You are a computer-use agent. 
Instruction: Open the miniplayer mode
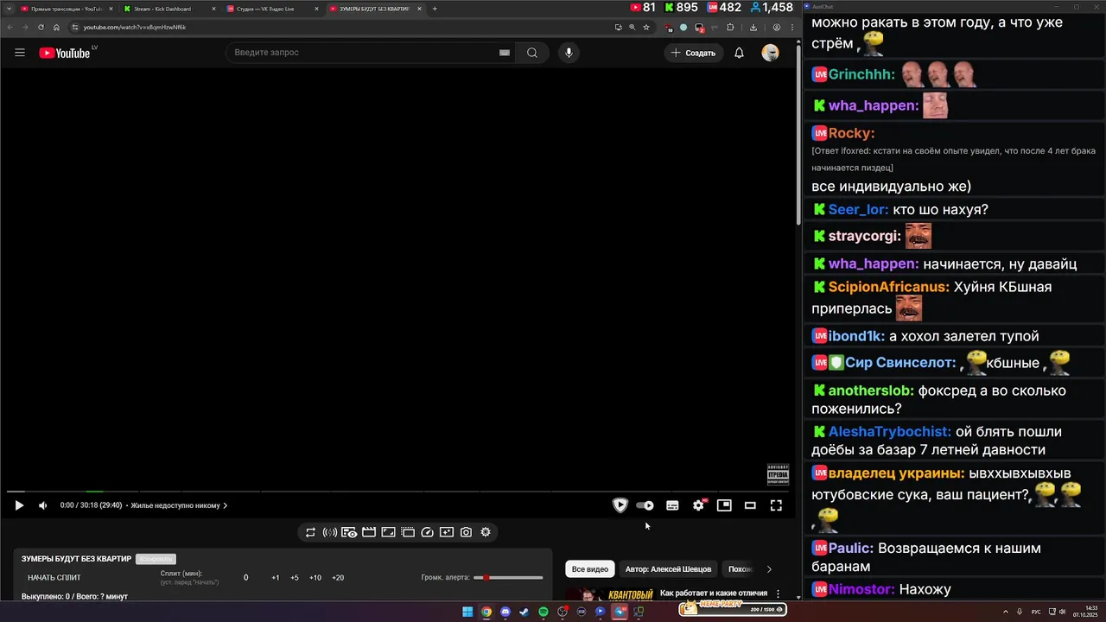point(724,505)
